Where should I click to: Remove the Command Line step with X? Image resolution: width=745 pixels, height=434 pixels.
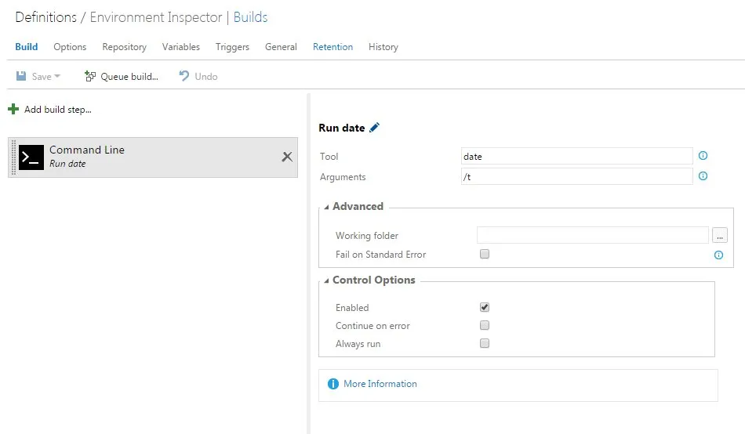tap(287, 157)
